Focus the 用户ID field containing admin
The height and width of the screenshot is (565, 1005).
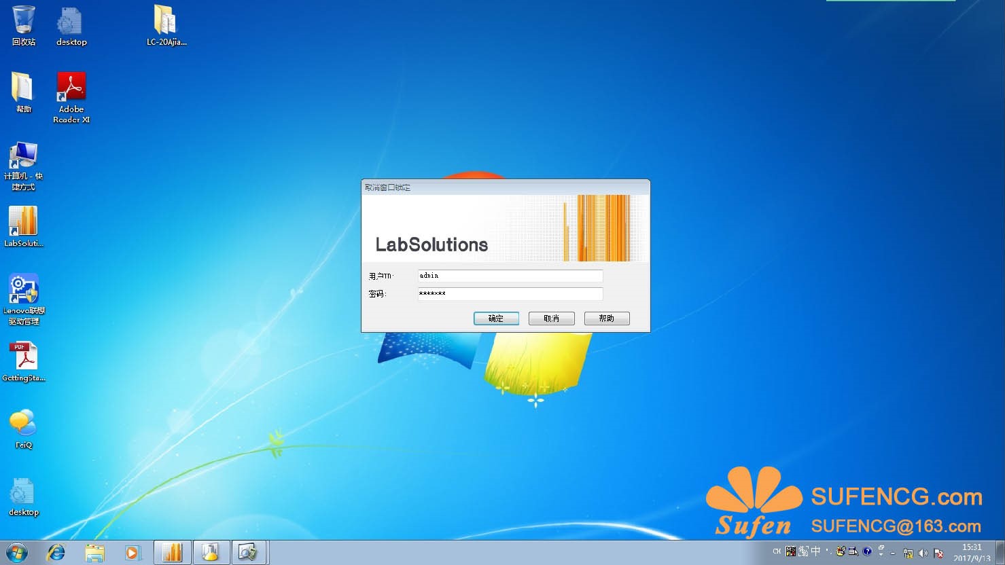(x=510, y=276)
